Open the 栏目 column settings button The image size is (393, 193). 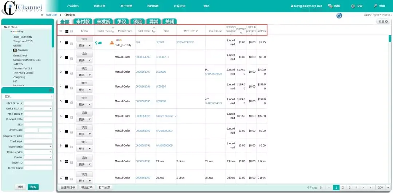point(383,22)
